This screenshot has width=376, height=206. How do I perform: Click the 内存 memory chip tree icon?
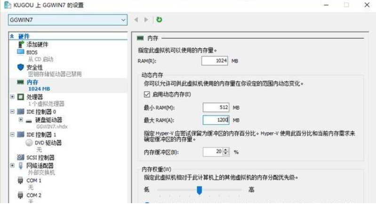click(20, 82)
